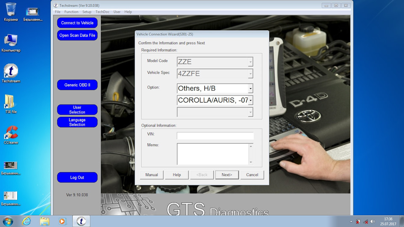Image resolution: width=404 pixels, height=227 pixels.
Task: Open the network tray icon
Action: [365, 222]
